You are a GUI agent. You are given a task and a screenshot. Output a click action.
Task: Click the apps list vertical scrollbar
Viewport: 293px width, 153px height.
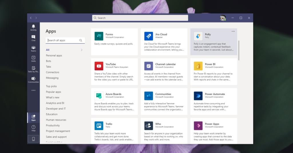coord(239,50)
